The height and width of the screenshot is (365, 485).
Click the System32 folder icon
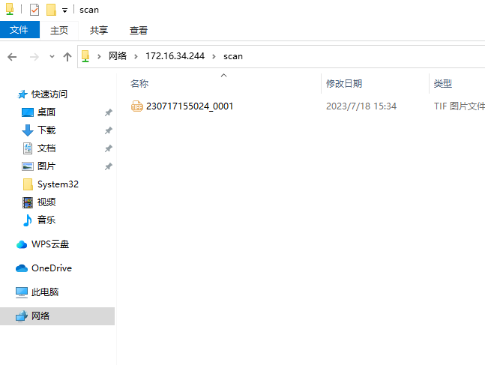[x=28, y=184]
